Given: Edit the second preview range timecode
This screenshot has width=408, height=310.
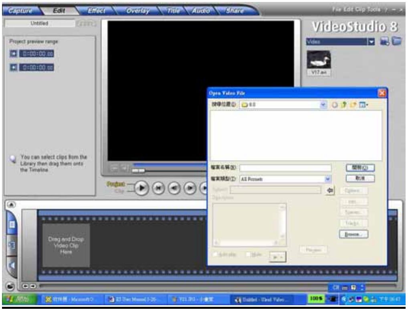Looking at the screenshot, I should 36,68.
